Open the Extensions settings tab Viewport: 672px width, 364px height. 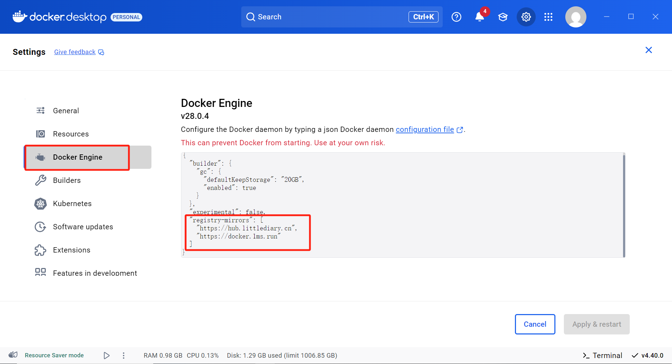pyautogui.click(x=88, y=250)
